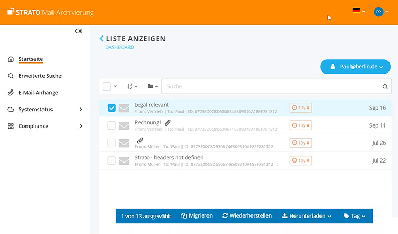
Task: Click 10y retention badge on Jul 22 row
Action: coord(300,160)
